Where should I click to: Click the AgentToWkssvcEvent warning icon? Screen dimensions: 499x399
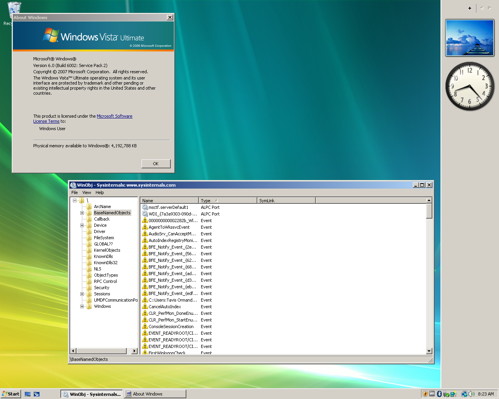145,227
